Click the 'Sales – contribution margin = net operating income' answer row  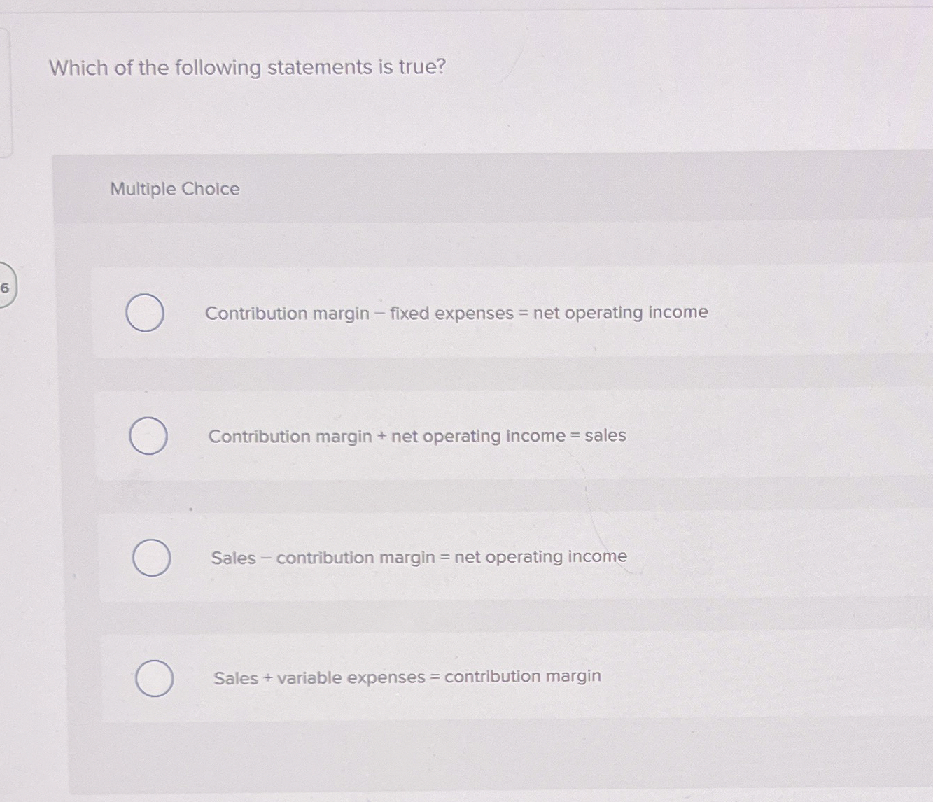click(418, 557)
